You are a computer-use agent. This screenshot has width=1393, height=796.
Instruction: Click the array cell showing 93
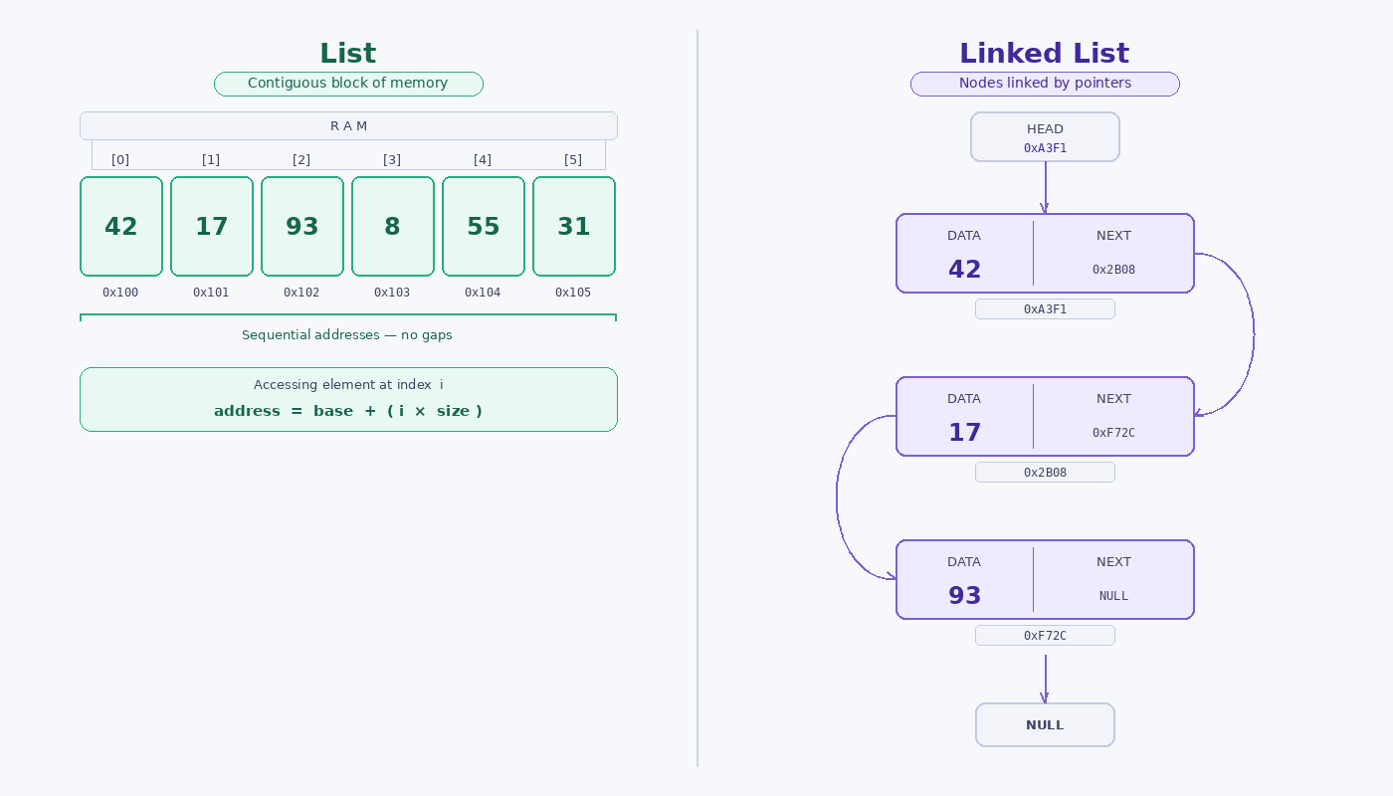(x=302, y=227)
